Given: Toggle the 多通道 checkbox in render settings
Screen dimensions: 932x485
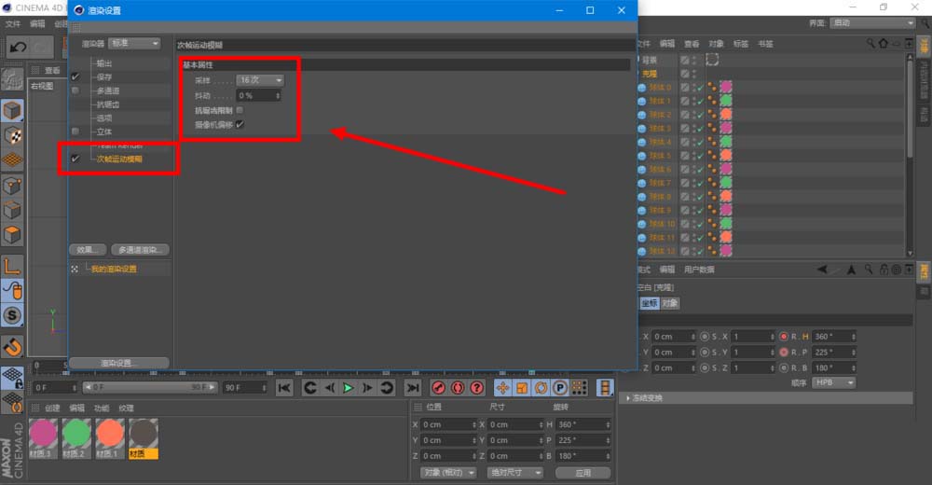Looking at the screenshot, I should click(75, 90).
